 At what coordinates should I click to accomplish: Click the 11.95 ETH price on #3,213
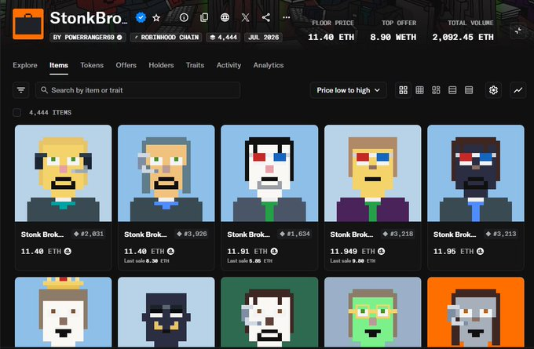point(454,252)
